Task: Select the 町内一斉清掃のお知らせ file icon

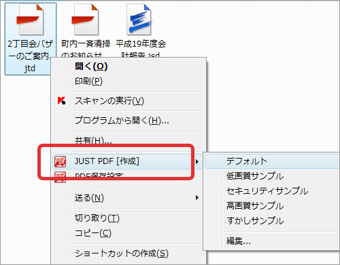Action: pos(85,20)
